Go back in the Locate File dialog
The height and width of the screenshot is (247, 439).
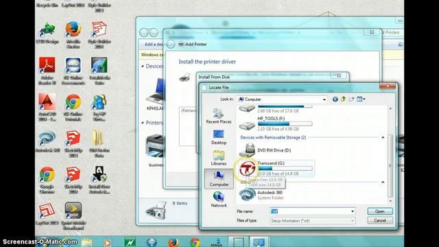[x=335, y=99]
